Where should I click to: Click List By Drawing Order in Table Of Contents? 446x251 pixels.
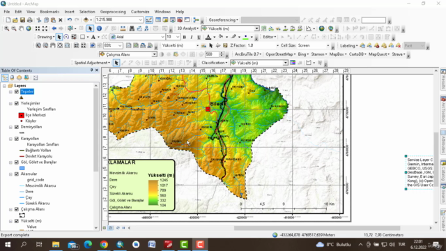coord(5,77)
